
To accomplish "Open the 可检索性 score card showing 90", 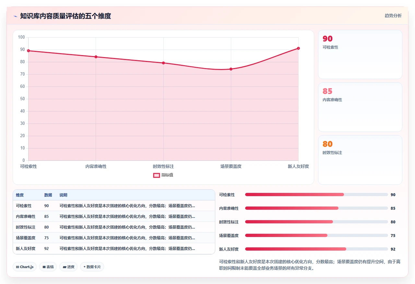I will 360,54.
